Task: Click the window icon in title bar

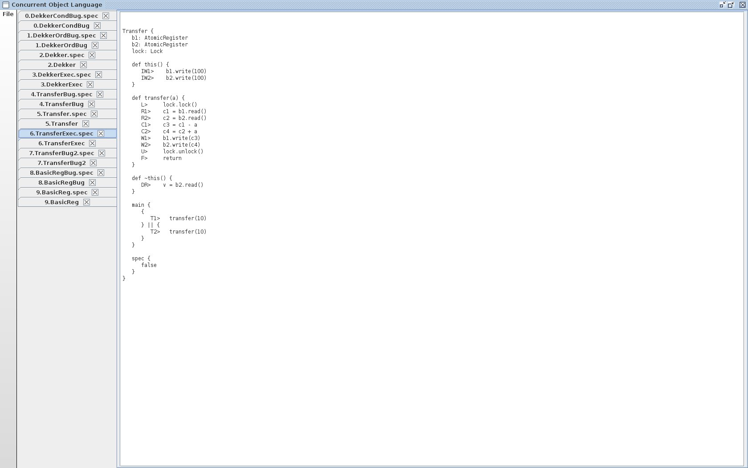Action: [x=5, y=5]
